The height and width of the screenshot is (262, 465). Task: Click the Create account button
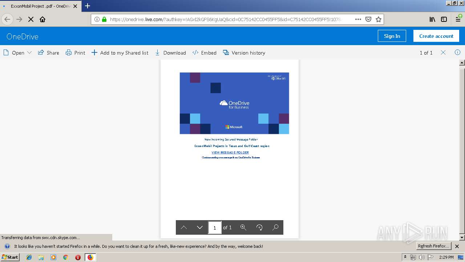(x=436, y=36)
